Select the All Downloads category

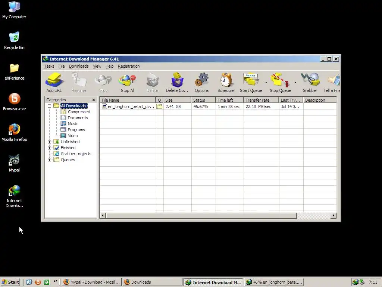[x=73, y=106]
